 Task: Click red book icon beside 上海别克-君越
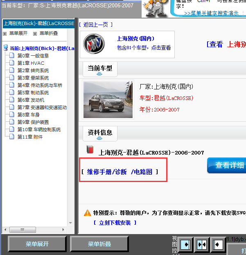[90, 149]
